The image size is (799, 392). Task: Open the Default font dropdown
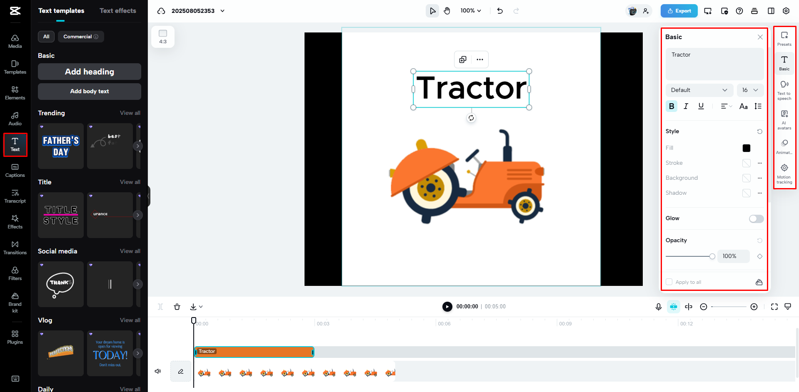point(699,90)
